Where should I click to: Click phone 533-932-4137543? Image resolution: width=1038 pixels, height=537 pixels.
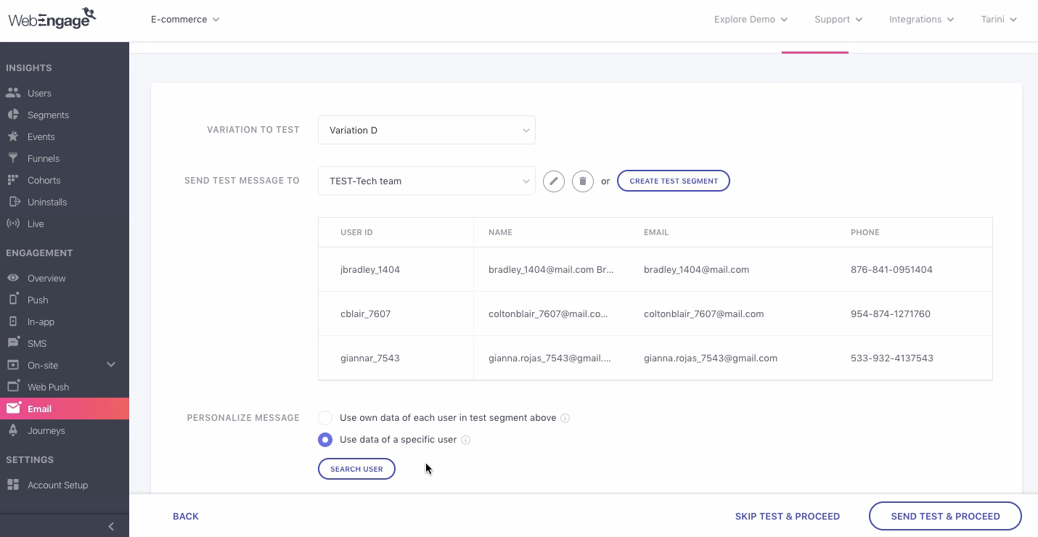click(x=892, y=358)
